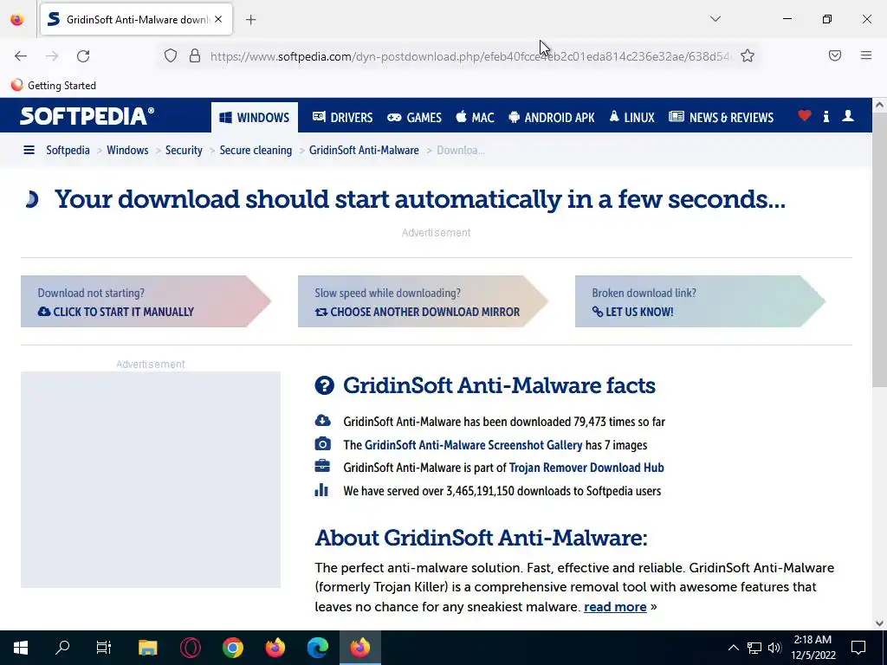The width and height of the screenshot is (887, 665).
Task: Click the network status tray icon
Action: pos(754,648)
